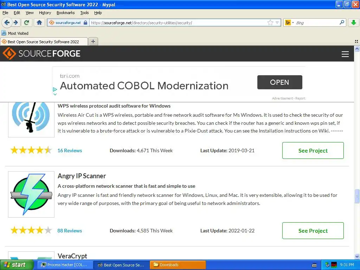
Task: Click Last Update: 2022-01-22 text
Action: [x=227, y=231]
